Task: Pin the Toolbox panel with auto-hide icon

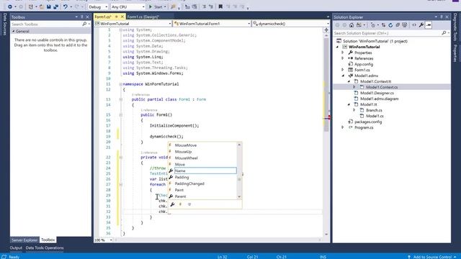Action: coord(82,17)
